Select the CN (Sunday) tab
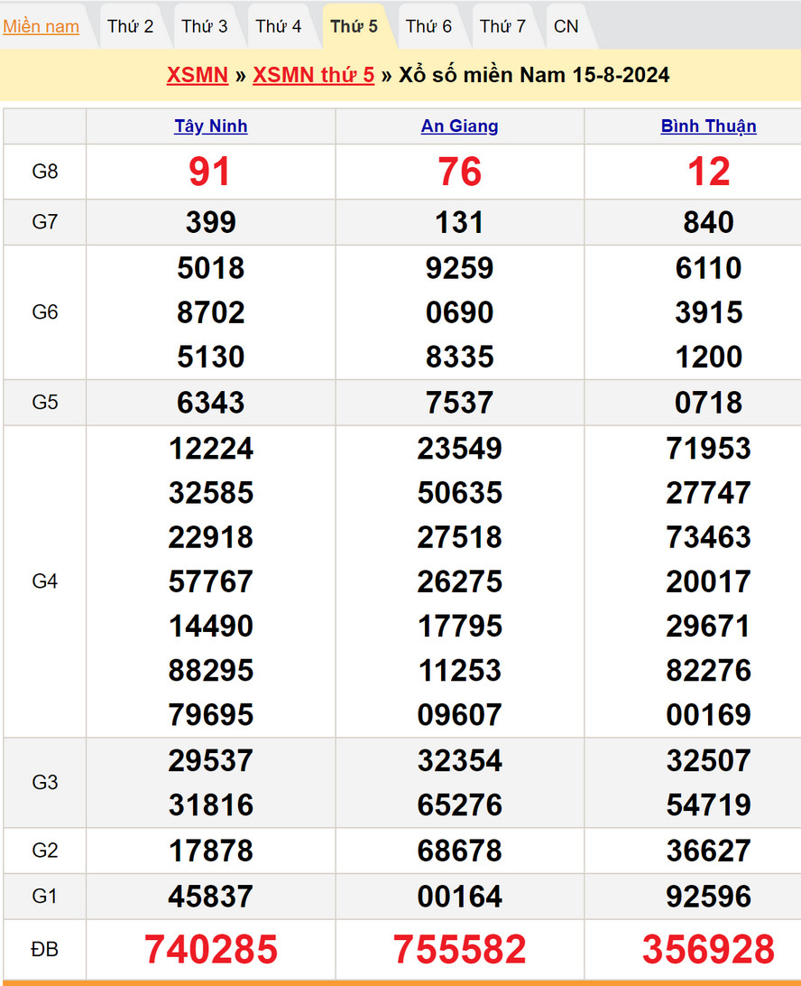The width and height of the screenshot is (801, 986). click(566, 26)
